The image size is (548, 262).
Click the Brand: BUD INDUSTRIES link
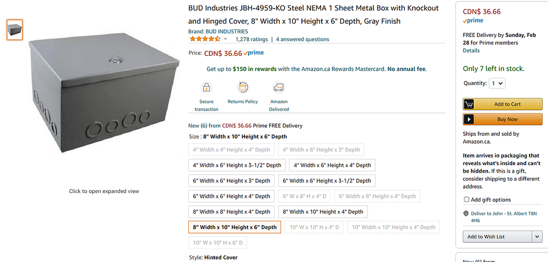click(218, 32)
